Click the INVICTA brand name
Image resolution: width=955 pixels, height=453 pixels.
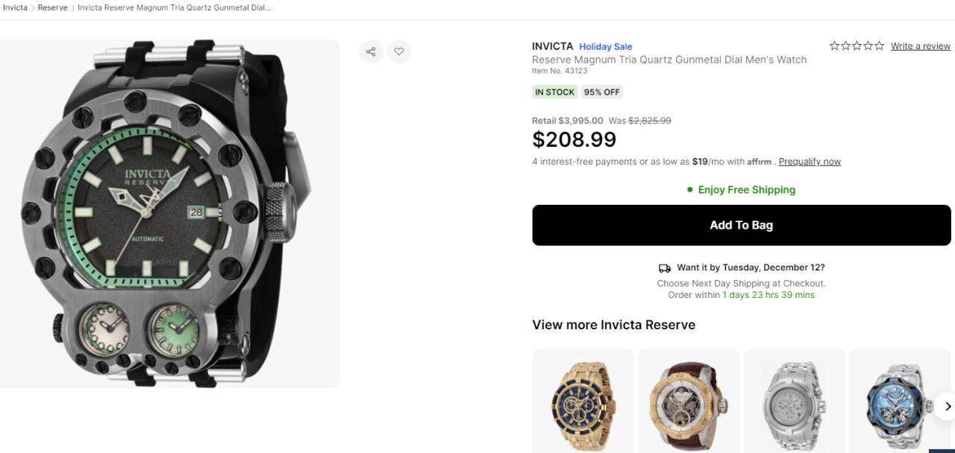[553, 46]
